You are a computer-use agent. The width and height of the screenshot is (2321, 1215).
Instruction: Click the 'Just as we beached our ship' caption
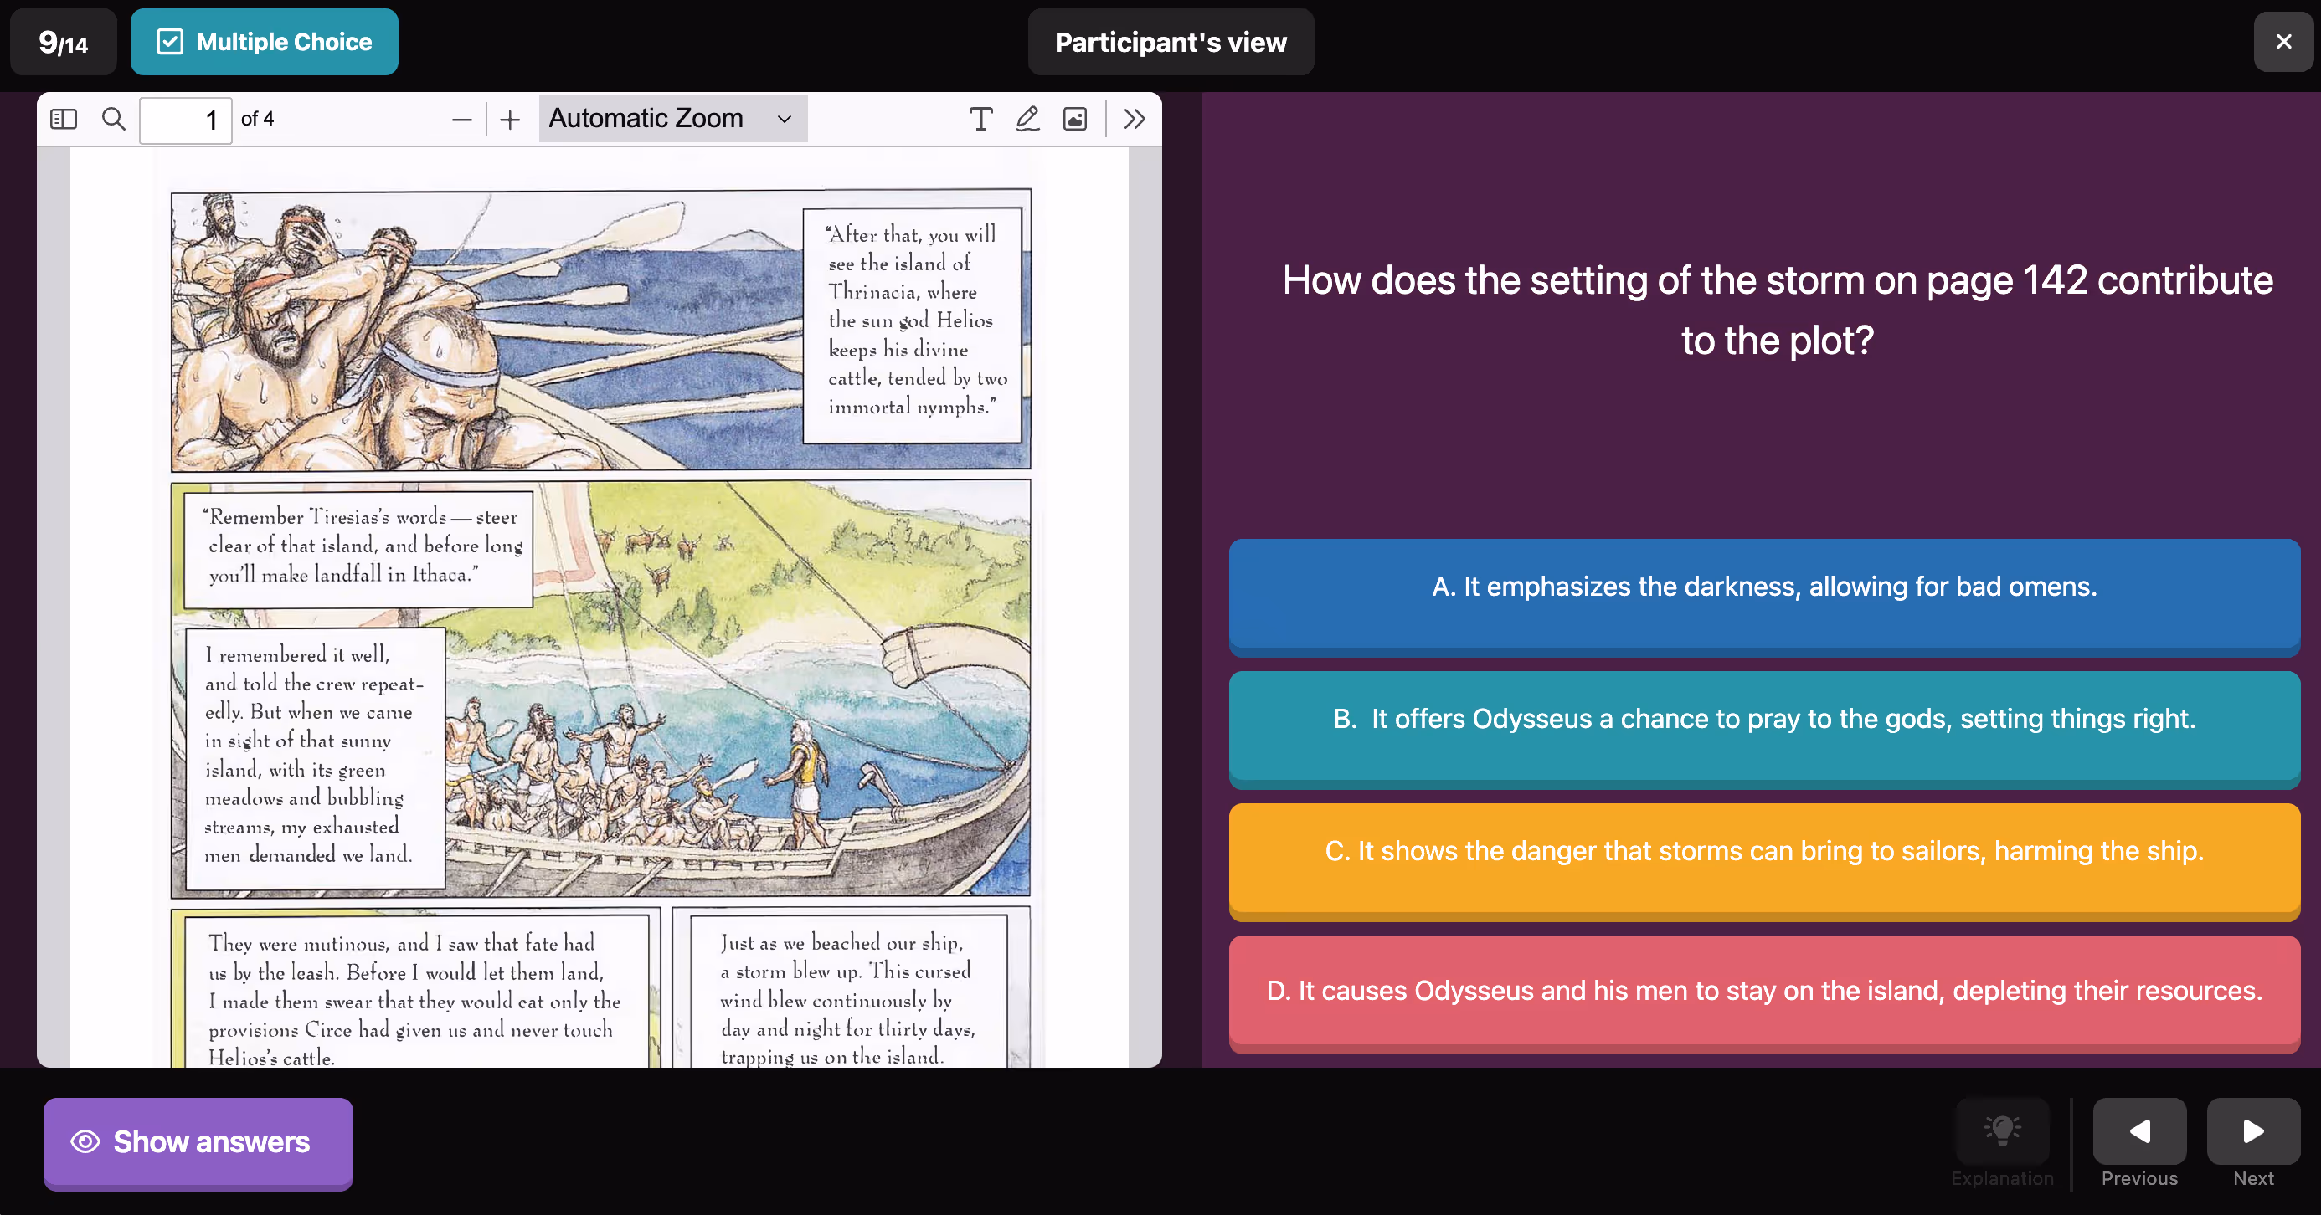[848, 992]
